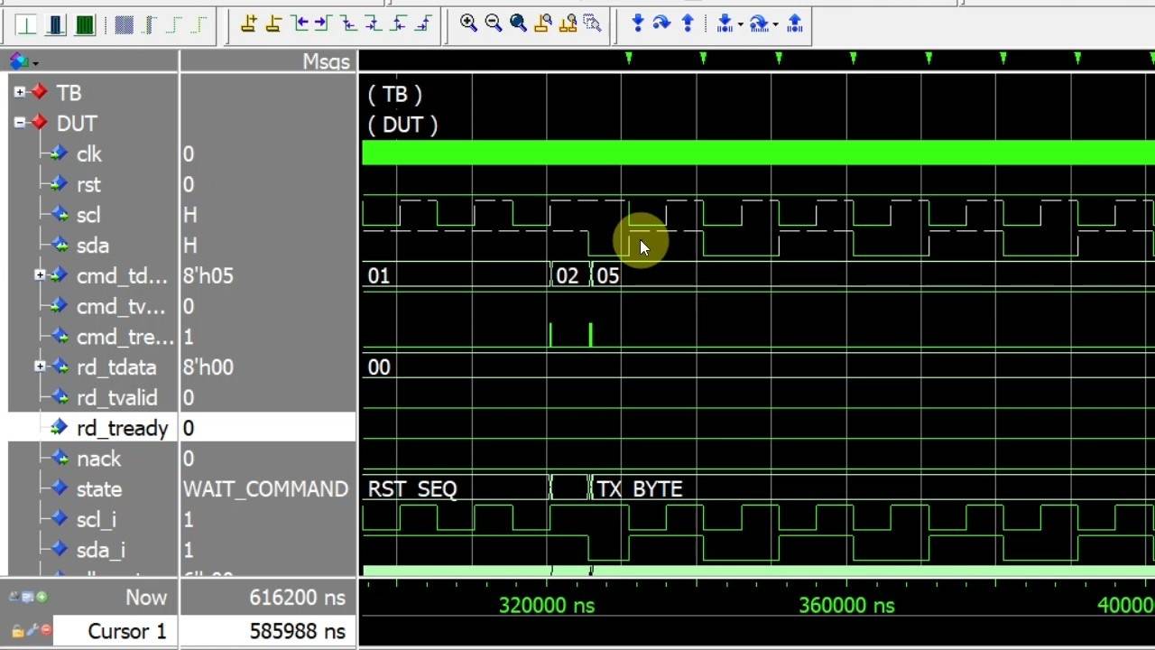Click the TX BYTE state in waveform

point(639,489)
